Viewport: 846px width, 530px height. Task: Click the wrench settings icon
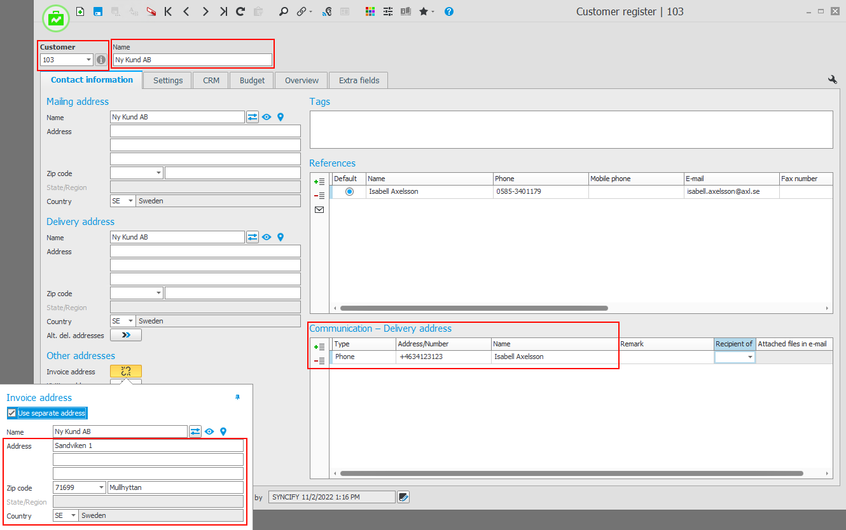click(832, 79)
